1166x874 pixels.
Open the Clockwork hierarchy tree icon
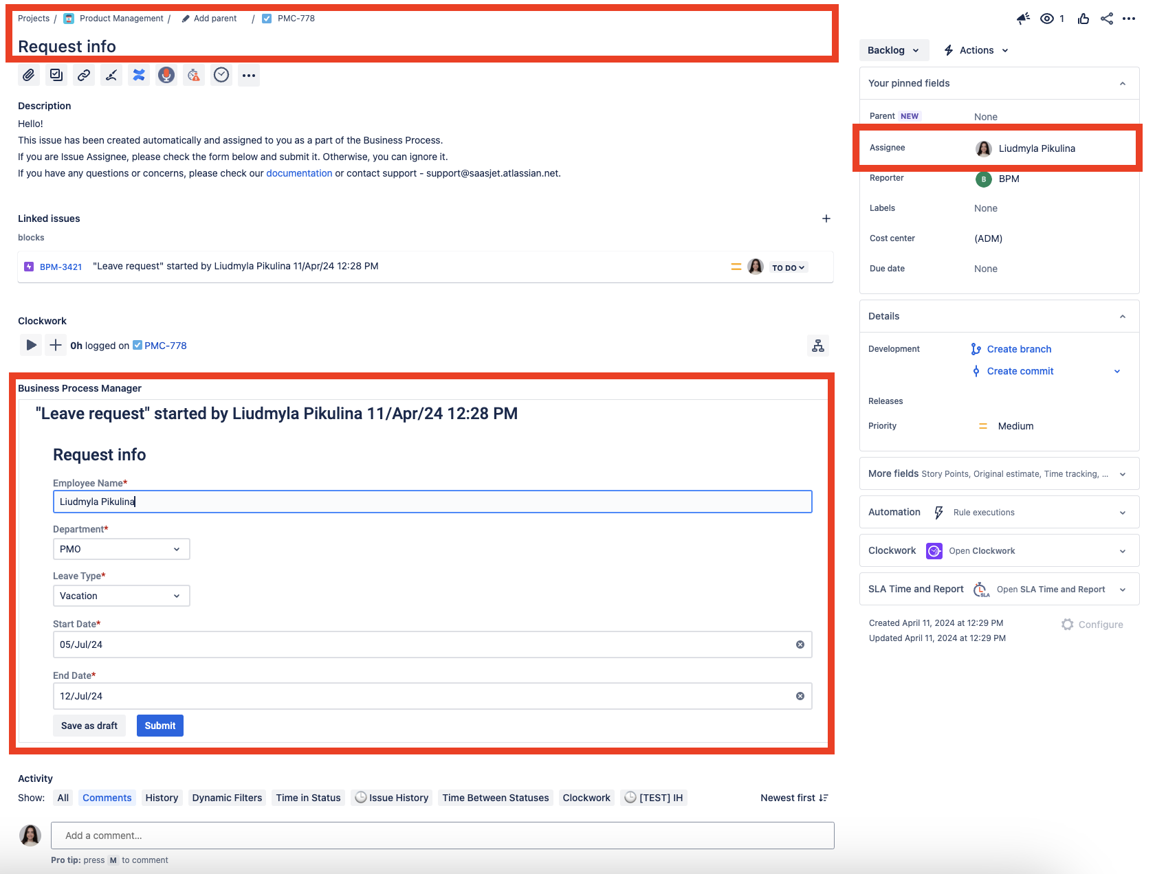[x=817, y=346]
